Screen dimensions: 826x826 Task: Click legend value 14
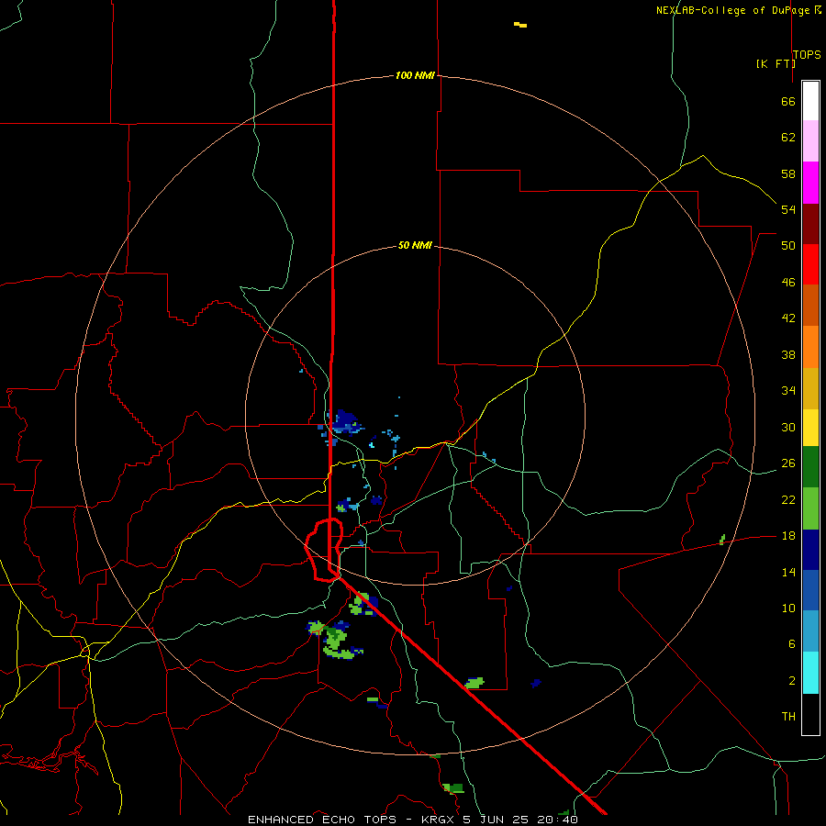[788, 572]
